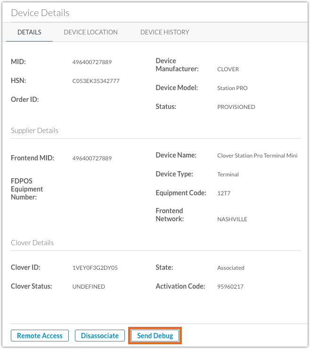Click the Disassociate button
Image resolution: width=310 pixels, height=349 pixels.
point(99,336)
